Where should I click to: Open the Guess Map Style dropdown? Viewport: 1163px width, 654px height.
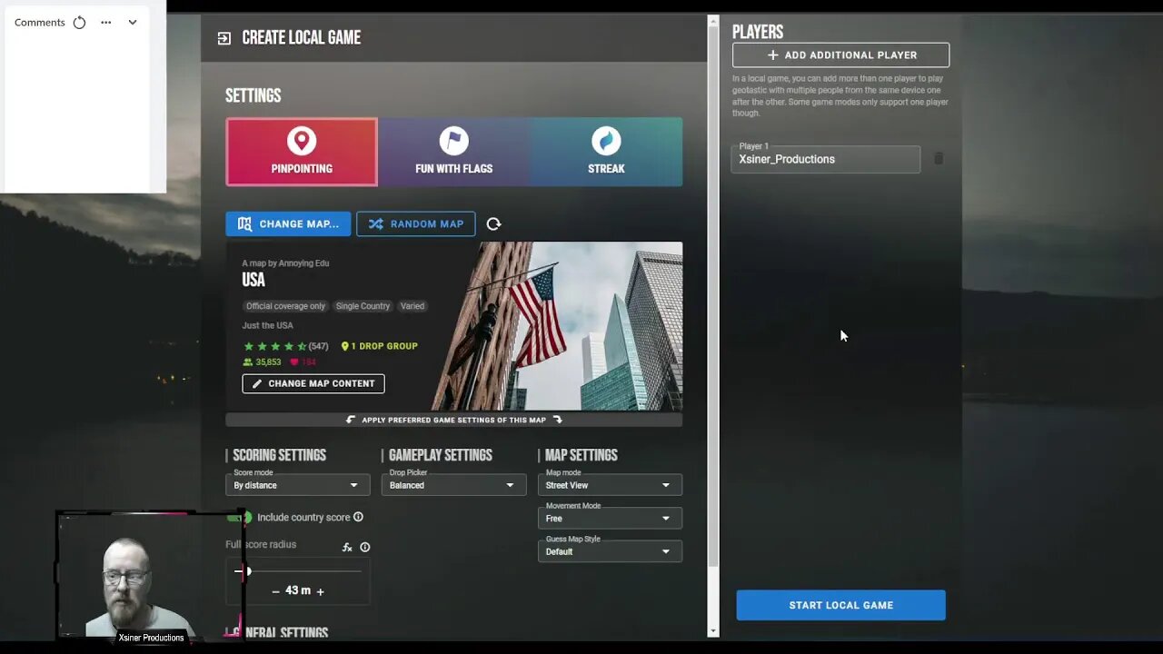610,551
